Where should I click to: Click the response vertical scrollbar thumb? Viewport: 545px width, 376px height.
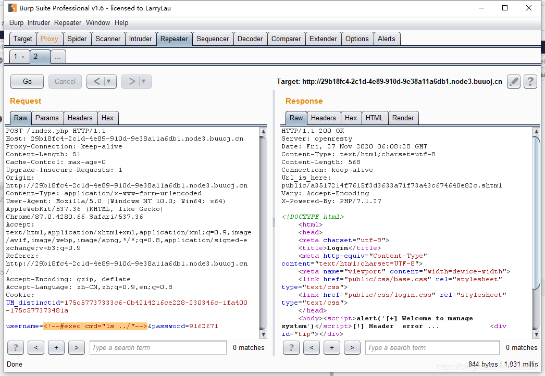pyautogui.click(x=536, y=212)
